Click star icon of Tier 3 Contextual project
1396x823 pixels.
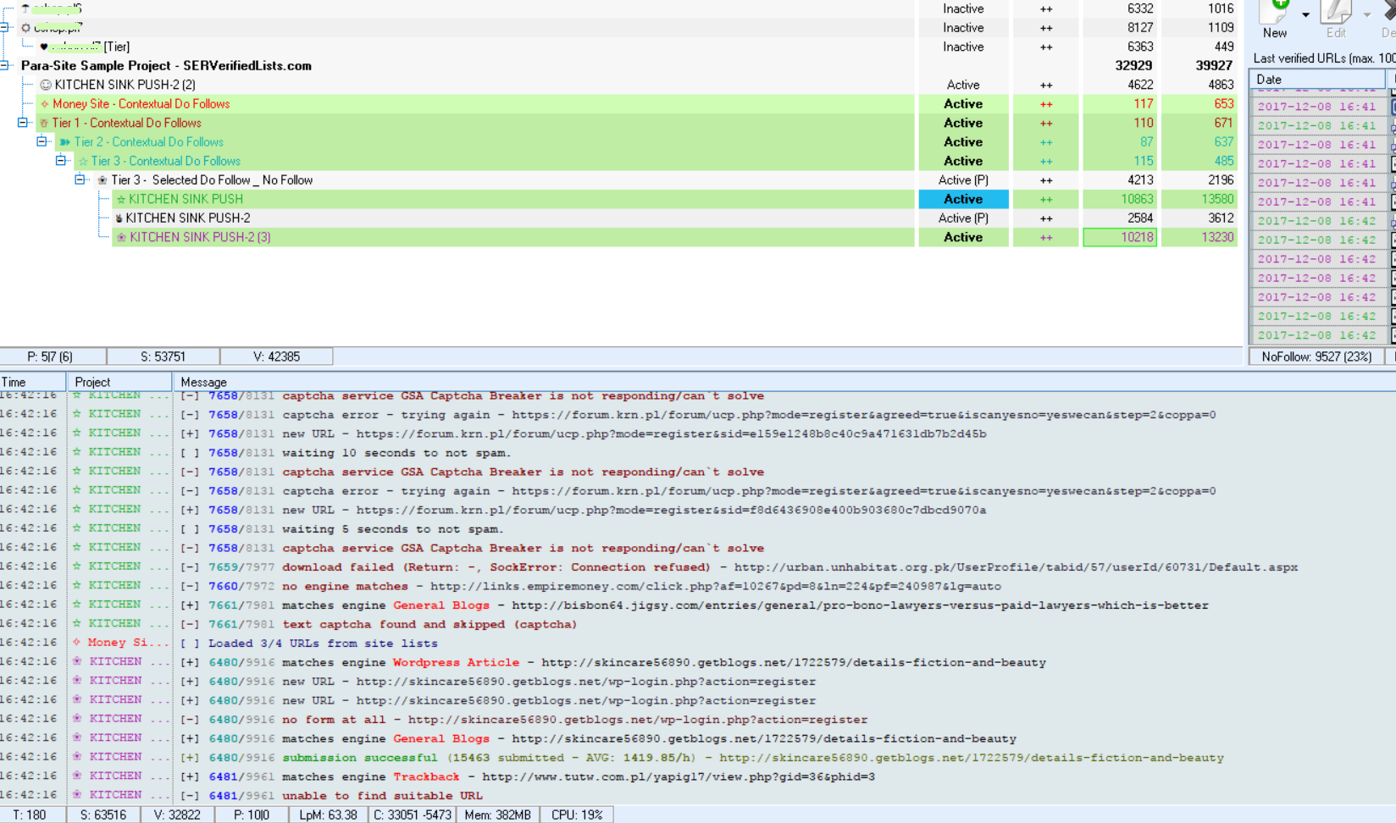tap(83, 161)
